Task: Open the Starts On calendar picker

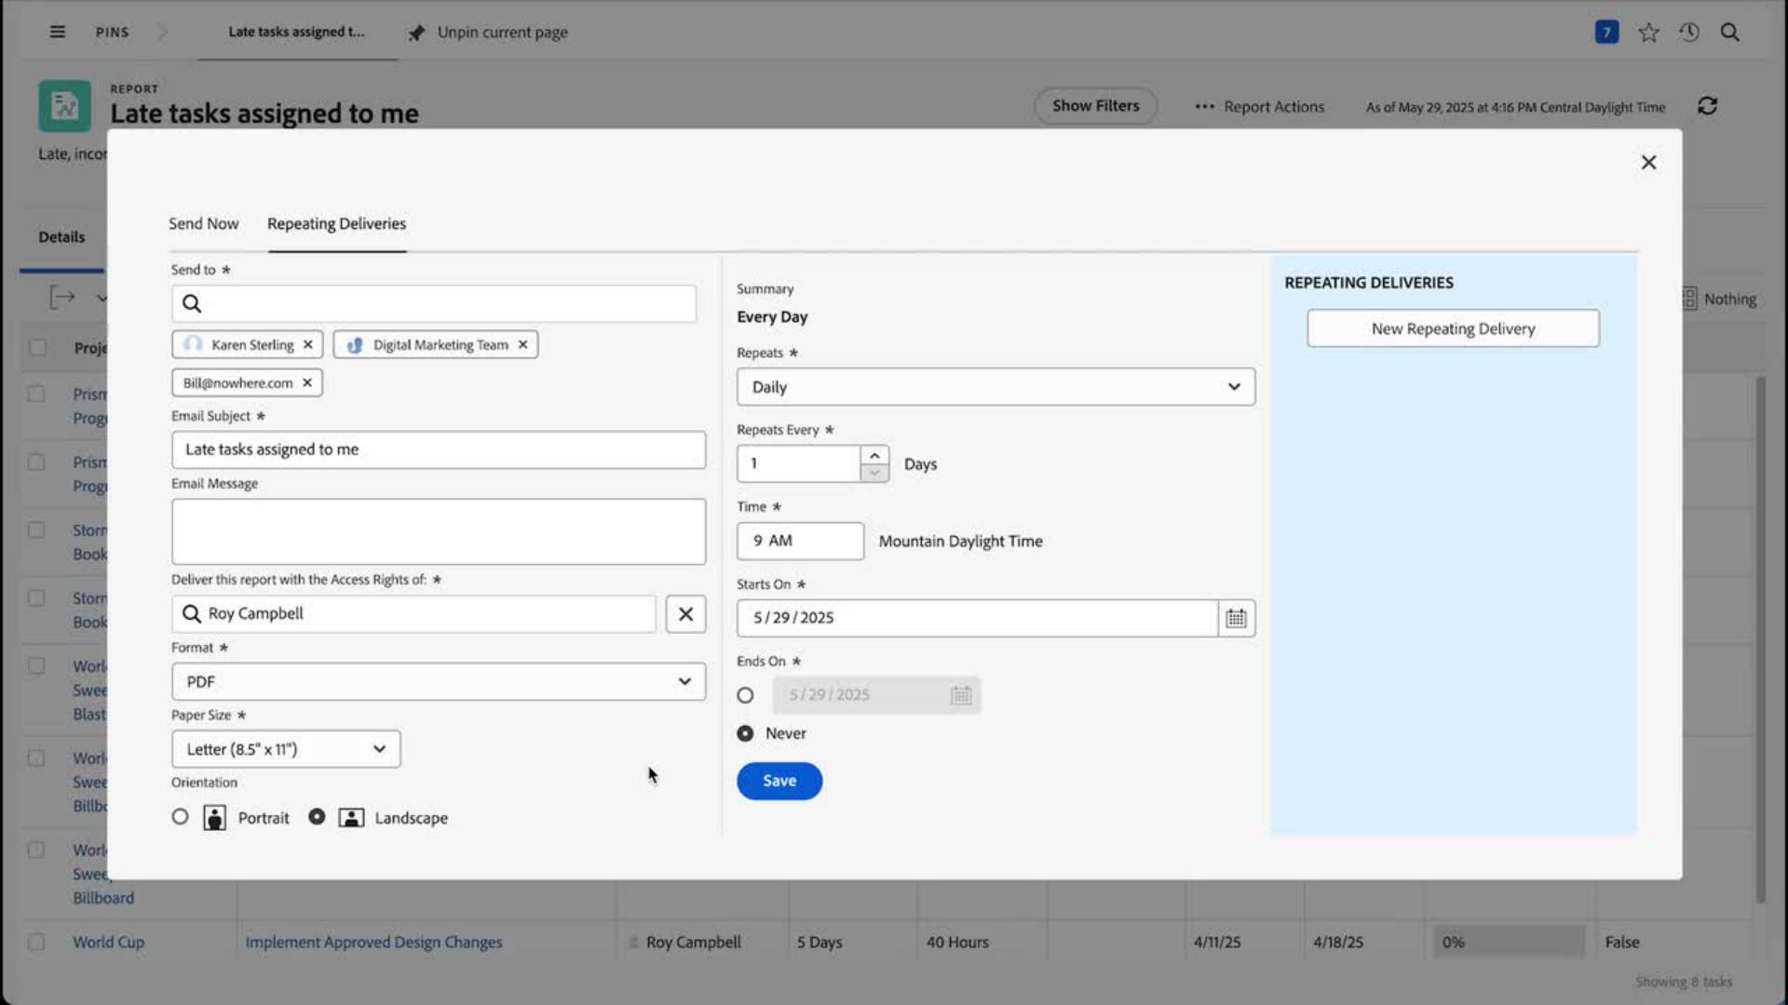Action: coord(1235,617)
